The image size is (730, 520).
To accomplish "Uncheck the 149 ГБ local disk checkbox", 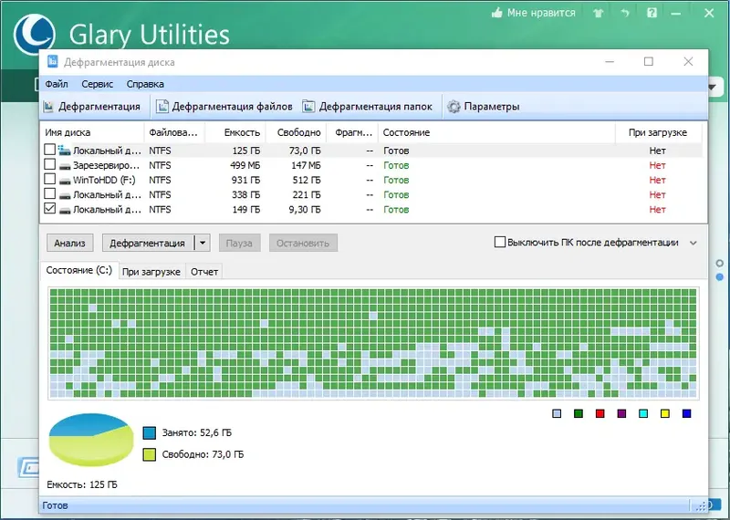I will 50,209.
